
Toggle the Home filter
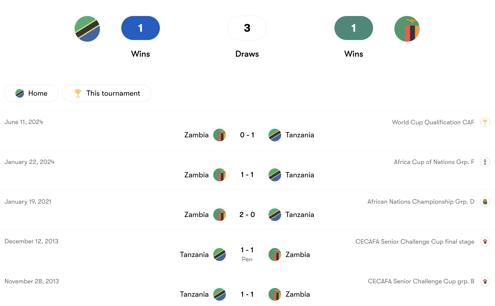tap(31, 93)
